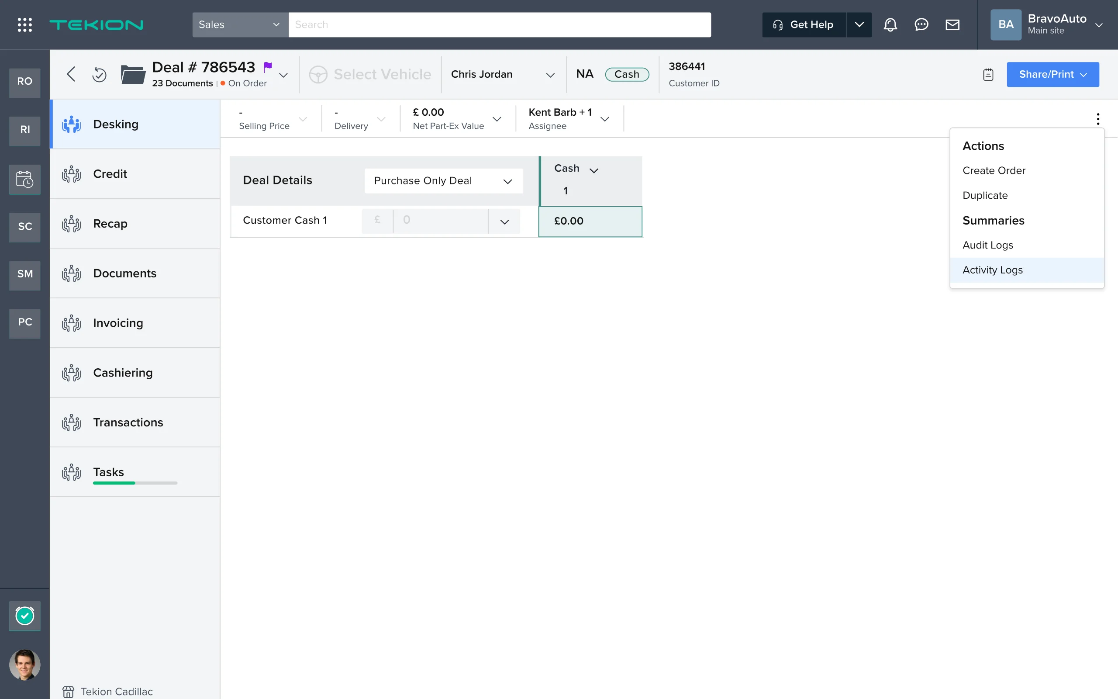The width and height of the screenshot is (1118, 699).
Task: Click the 386441 Customer ID value
Action: click(687, 66)
